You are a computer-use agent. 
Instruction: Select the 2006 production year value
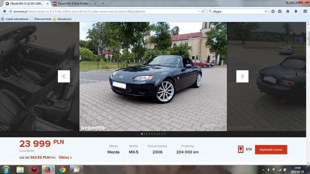coord(157,152)
